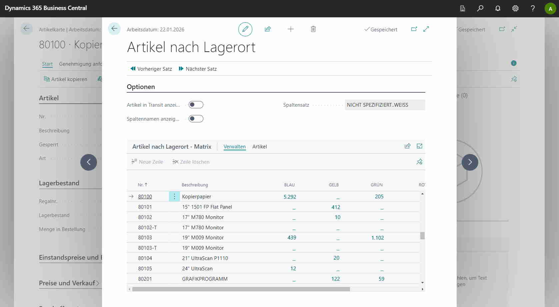Select row with item number 80102-T
Screen dimensions: 559x307
tap(147, 228)
